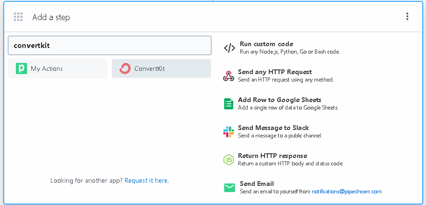Pick the Send Message to Slack heading

[x=273, y=128]
